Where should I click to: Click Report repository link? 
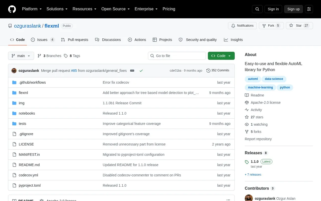point(258,139)
